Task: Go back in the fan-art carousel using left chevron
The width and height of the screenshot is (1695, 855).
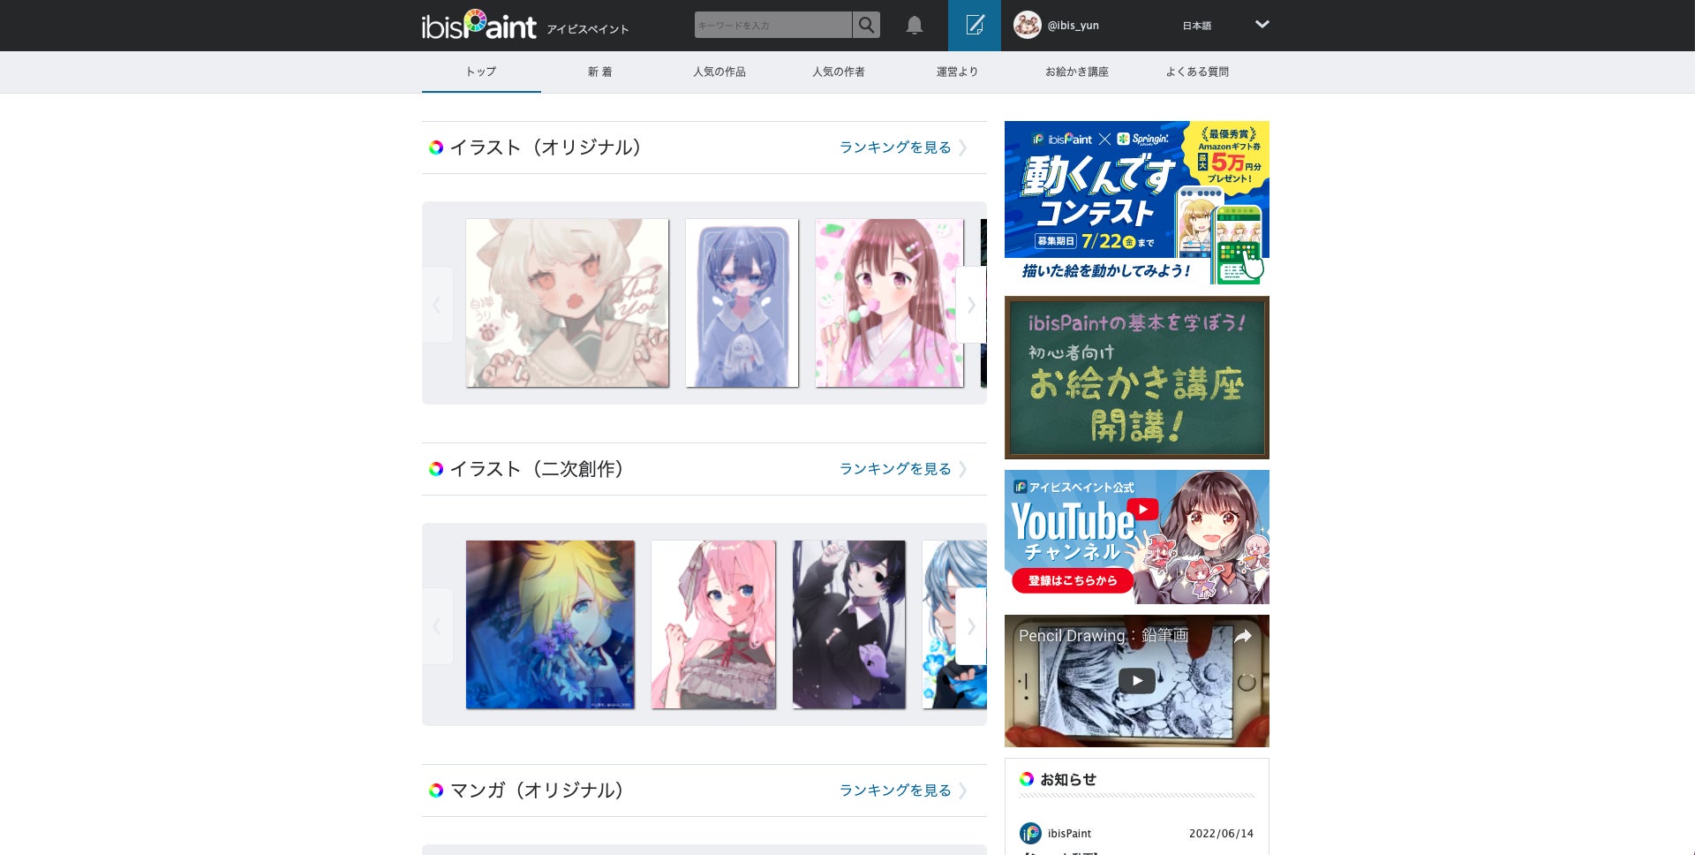Action: (x=437, y=626)
